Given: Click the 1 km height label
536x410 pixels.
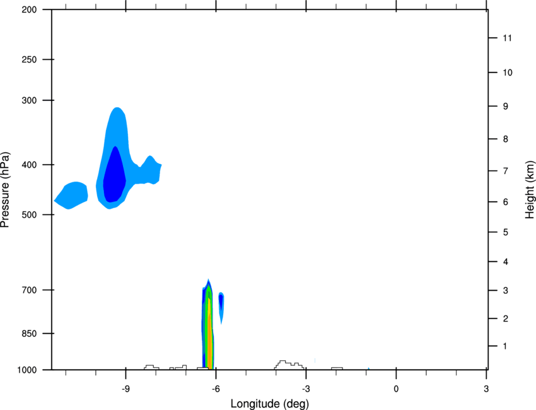Looking at the screenshot, I should click(x=505, y=346).
